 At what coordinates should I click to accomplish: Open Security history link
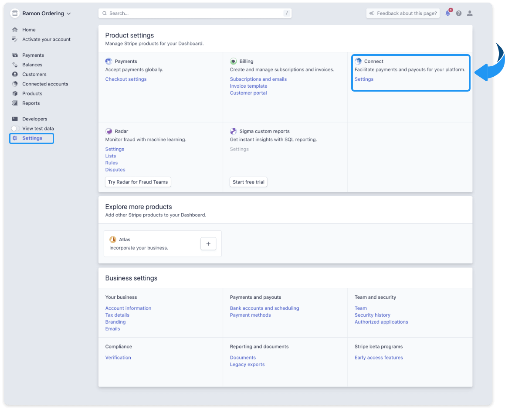372,315
